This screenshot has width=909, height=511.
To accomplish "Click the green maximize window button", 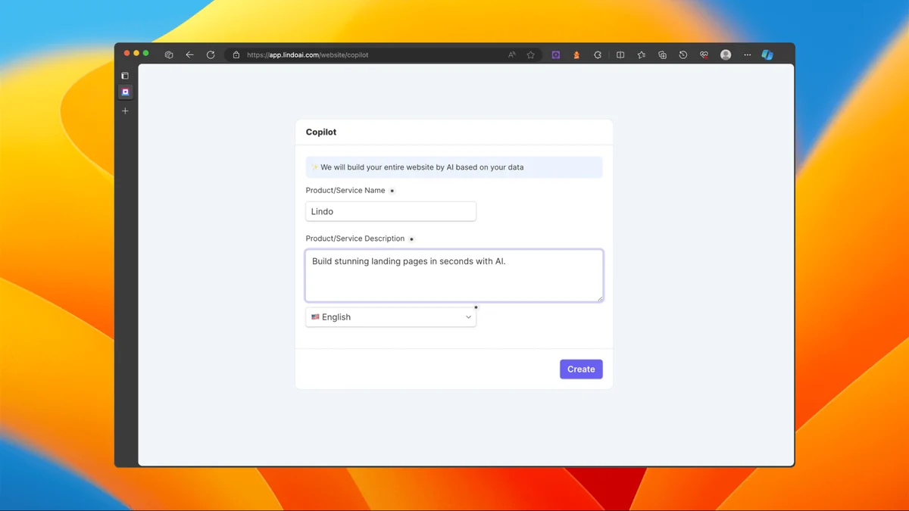I will tap(146, 53).
